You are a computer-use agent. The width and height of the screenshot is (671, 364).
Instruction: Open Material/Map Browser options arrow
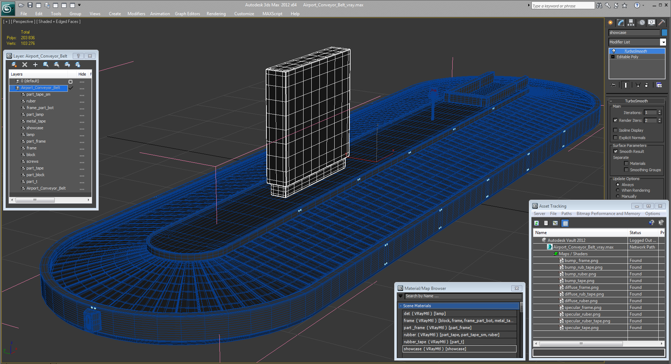tap(401, 296)
